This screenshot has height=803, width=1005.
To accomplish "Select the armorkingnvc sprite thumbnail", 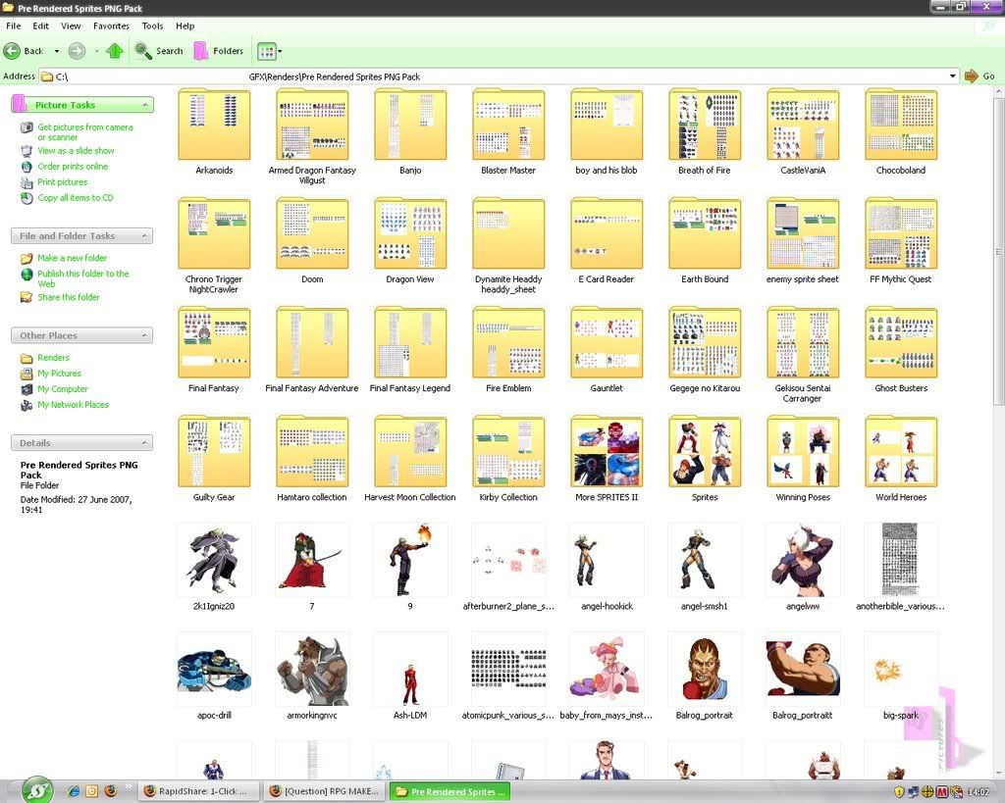I will pos(312,669).
